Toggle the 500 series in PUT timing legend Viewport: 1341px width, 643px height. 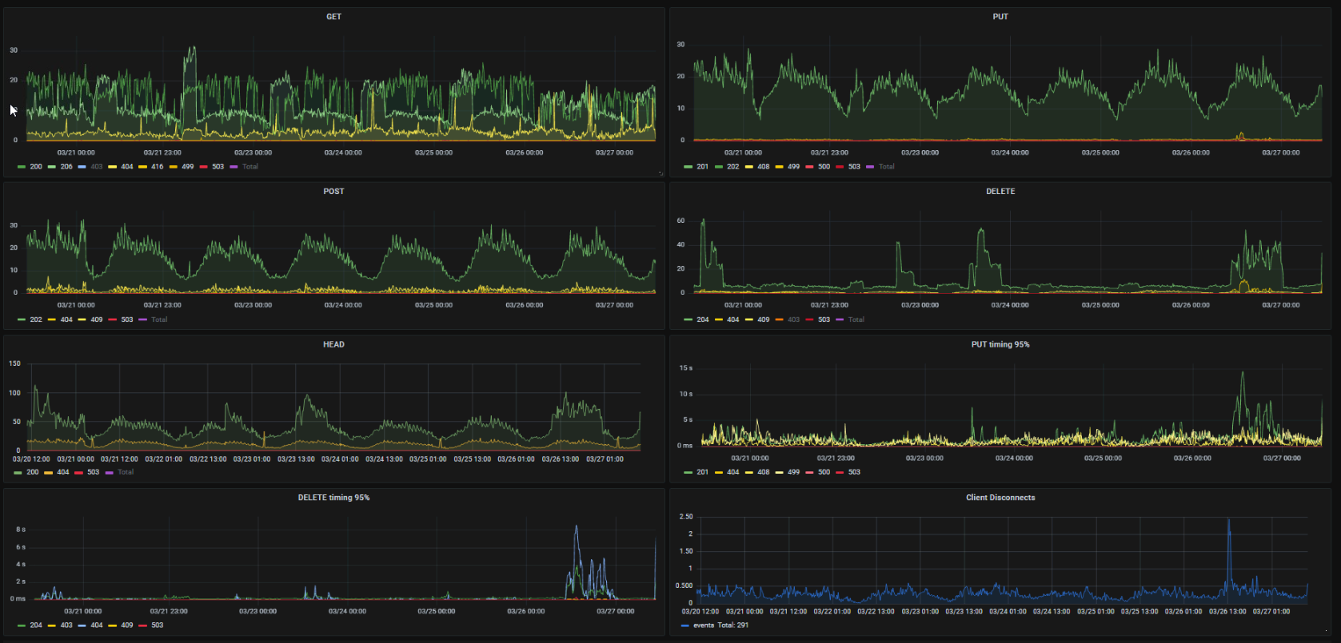coord(824,472)
